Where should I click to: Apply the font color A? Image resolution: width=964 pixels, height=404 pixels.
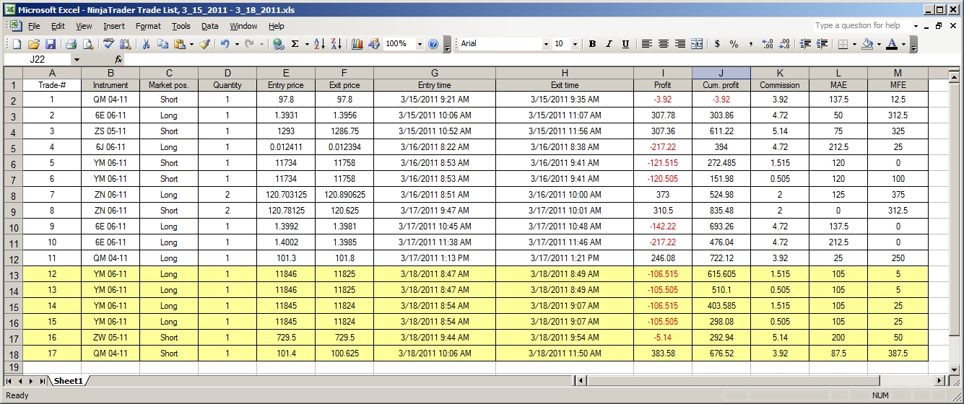[892, 44]
